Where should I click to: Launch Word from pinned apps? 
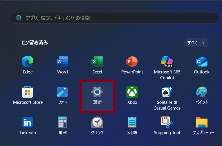pyautogui.click(x=62, y=62)
